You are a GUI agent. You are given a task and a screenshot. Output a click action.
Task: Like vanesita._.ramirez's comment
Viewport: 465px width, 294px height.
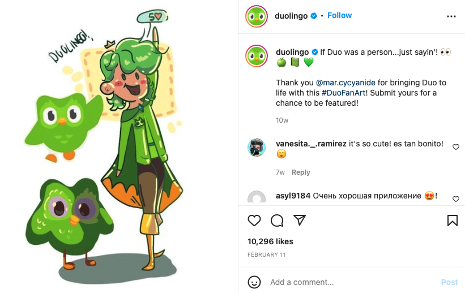tap(456, 147)
